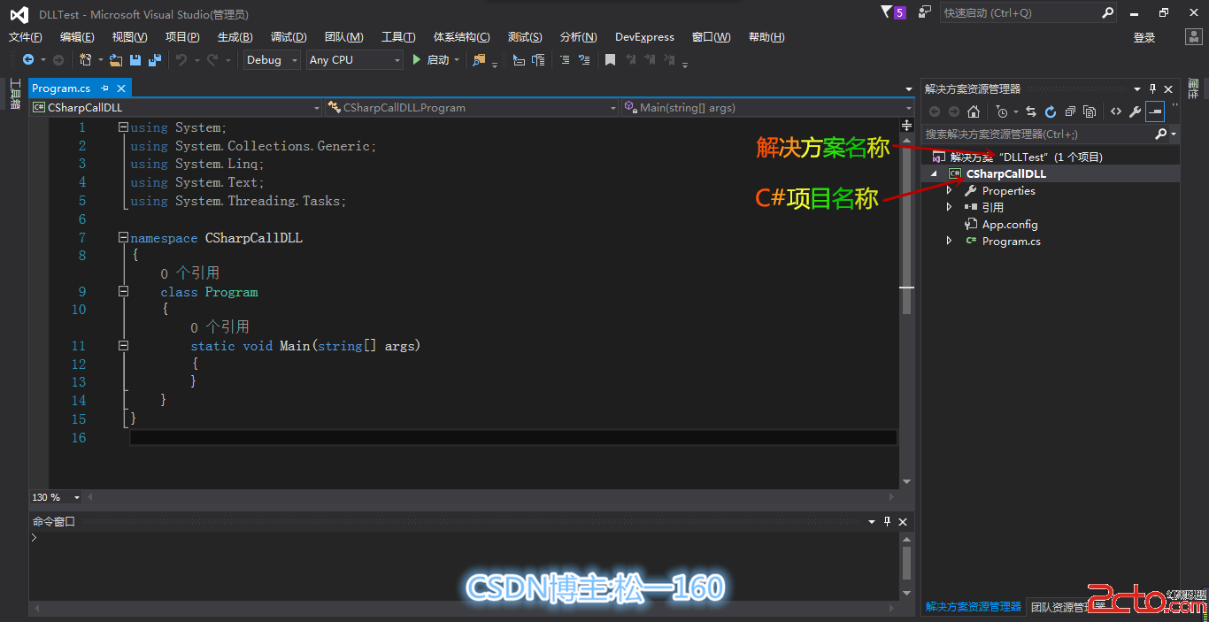
Task: Open the Solution Explorer window position dropdown
Action: pyautogui.click(x=1137, y=88)
